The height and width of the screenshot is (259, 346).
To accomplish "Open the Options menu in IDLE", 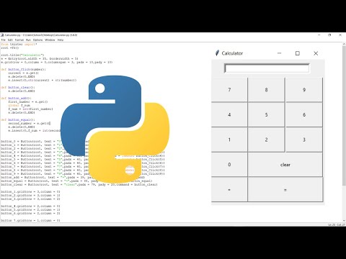I will 37,40.
